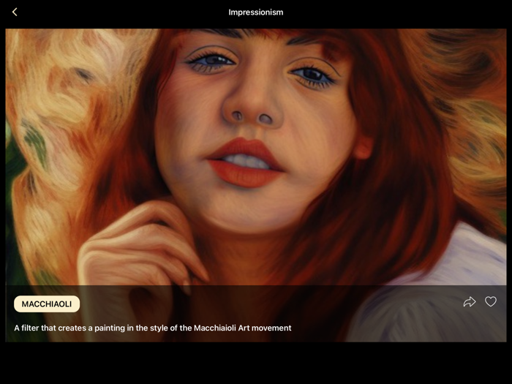The height and width of the screenshot is (384, 512).
Task: Share the Macchiaoli filter
Action: (470, 301)
